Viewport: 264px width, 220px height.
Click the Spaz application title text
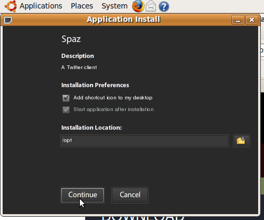(x=71, y=39)
